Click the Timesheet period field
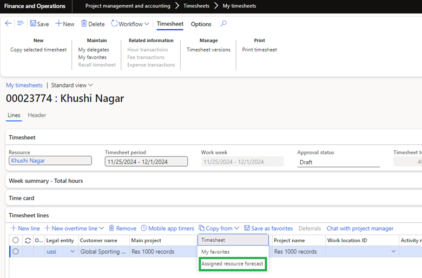Screen dimensions: 422x278 (x=146, y=161)
